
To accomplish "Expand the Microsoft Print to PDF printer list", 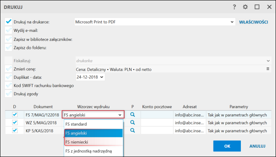I will pyautogui.click(x=232, y=22).
